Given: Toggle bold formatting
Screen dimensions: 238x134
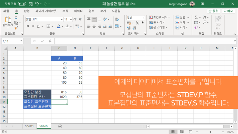Looking at the screenshot, I should 28,26.
